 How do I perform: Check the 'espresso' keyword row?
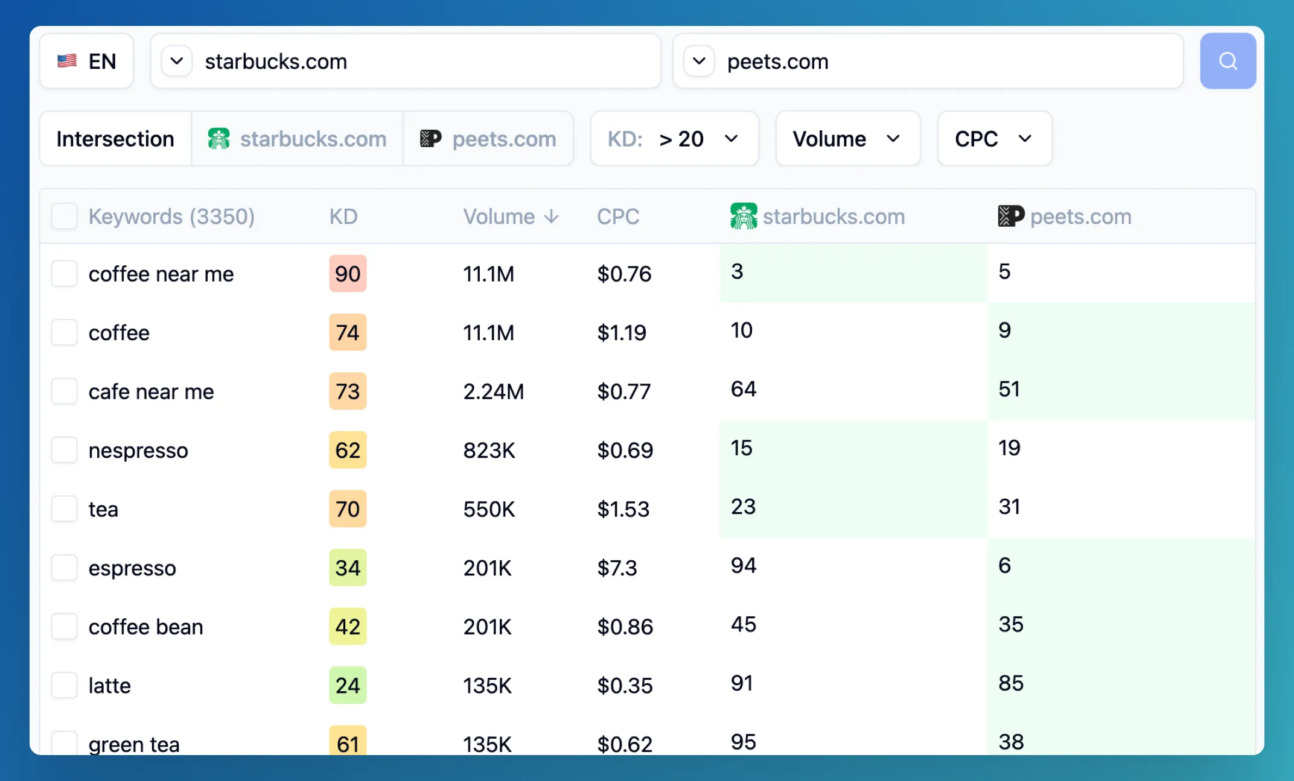pos(64,567)
